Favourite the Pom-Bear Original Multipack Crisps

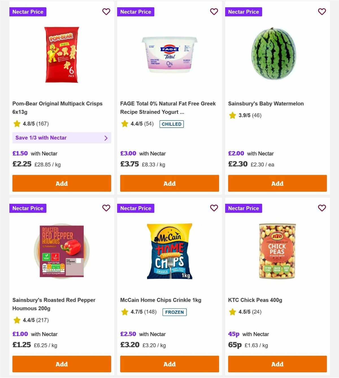(x=106, y=12)
